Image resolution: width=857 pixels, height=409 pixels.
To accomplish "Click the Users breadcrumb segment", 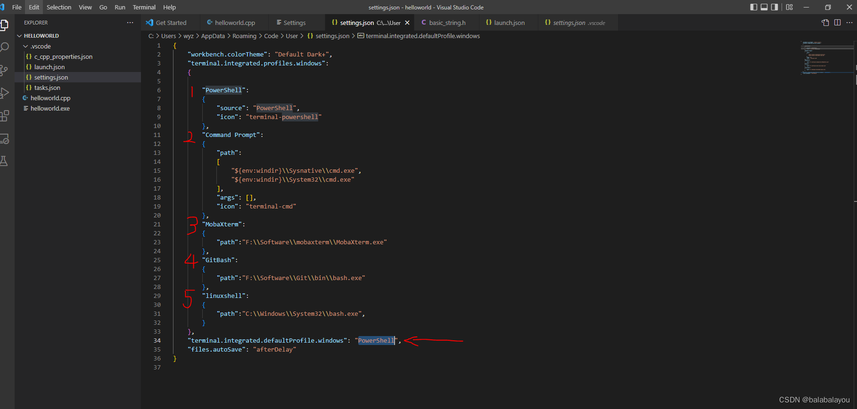I will point(168,36).
